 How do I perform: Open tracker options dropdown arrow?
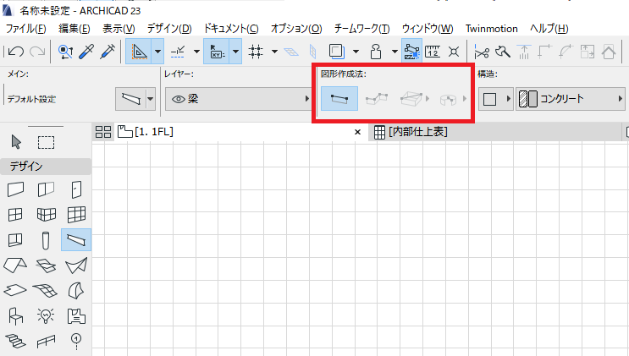click(236, 52)
